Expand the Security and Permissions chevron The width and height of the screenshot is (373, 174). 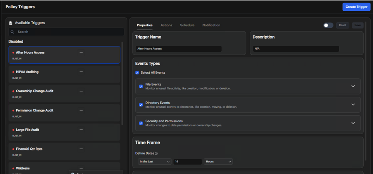[353, 123]
